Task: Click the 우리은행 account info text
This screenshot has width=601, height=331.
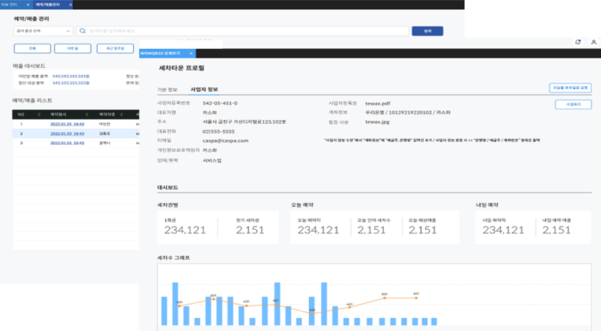Action: (x=408, y=112)
